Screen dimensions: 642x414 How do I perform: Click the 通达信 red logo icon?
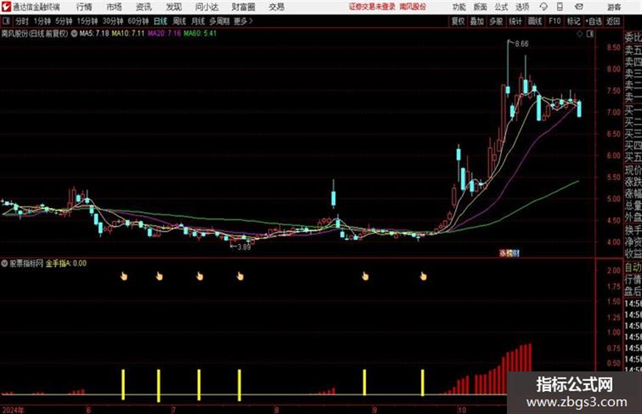pyautogui.click(x=5, y=7)
